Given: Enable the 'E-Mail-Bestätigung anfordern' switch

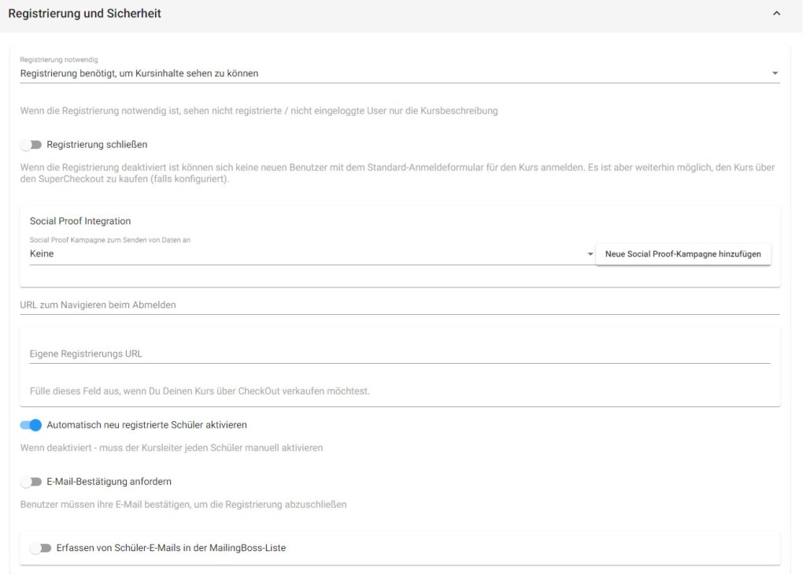Looking at the screenshot, I should pyautogui.click(x=31, y=482).
